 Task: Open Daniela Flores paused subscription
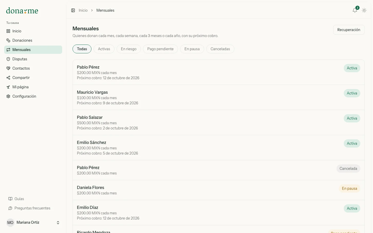coord(219,190)
